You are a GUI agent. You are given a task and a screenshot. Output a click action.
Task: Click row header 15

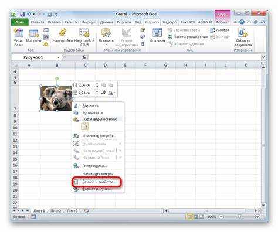pos(15,159)
